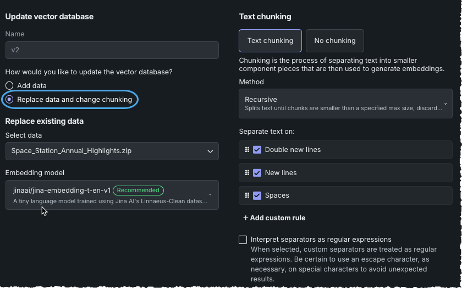Click Add custom rule

point(274,218)
